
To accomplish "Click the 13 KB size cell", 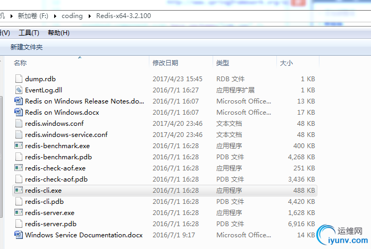I will coord(306,101).
